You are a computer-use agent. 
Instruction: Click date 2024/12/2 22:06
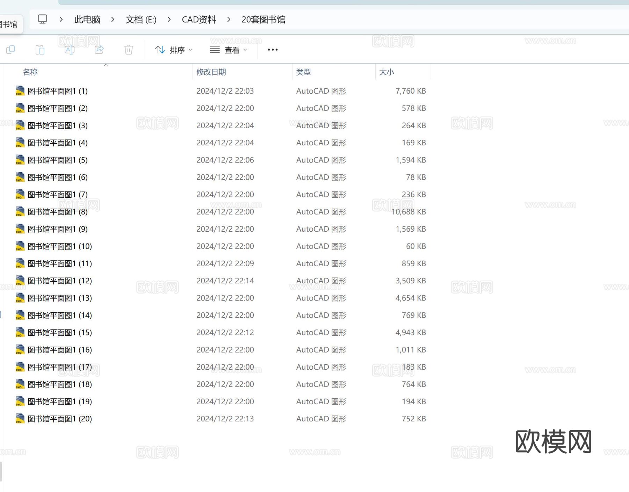pos(225,160)
